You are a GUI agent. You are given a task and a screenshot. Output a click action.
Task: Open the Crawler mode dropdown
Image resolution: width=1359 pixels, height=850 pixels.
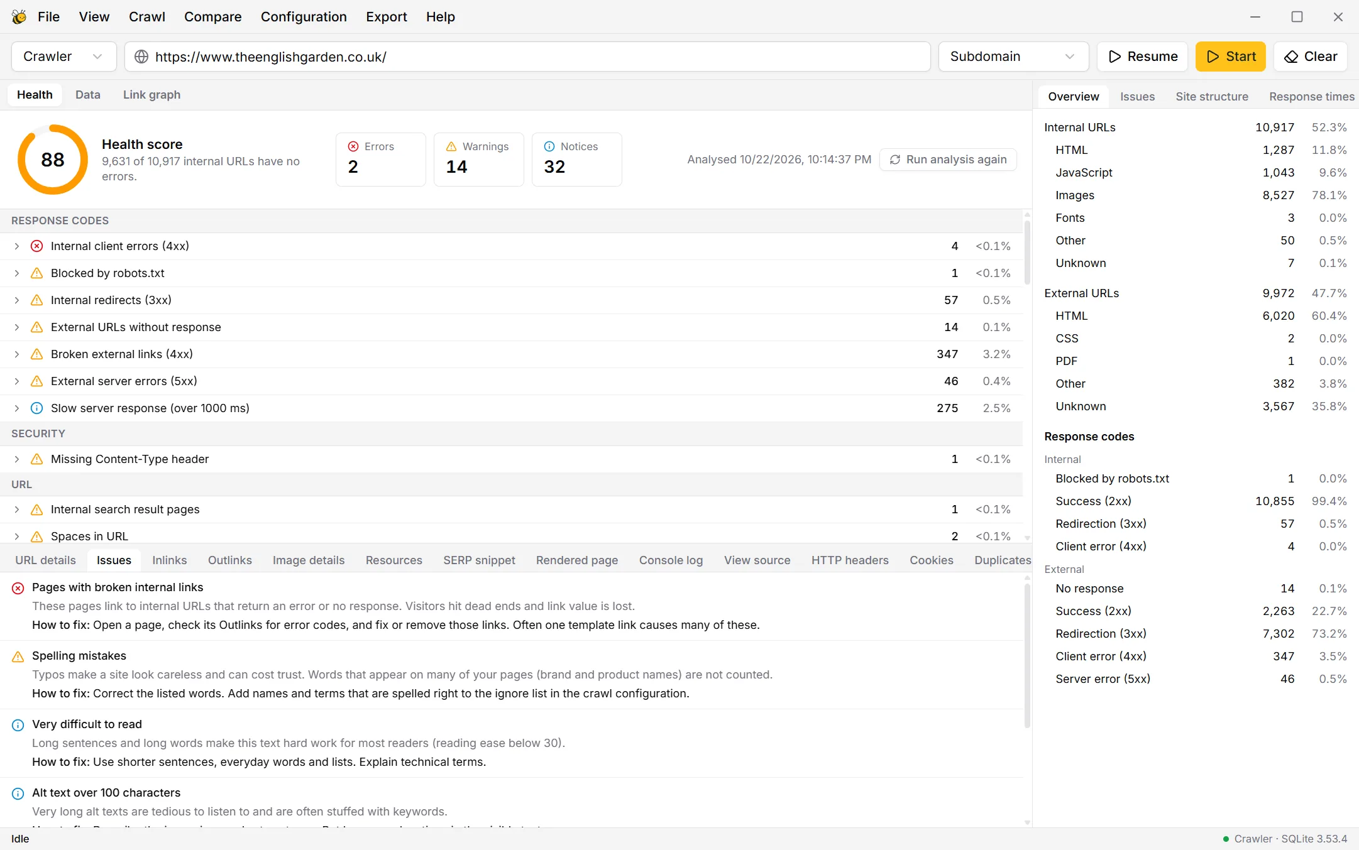coord(63,57)
